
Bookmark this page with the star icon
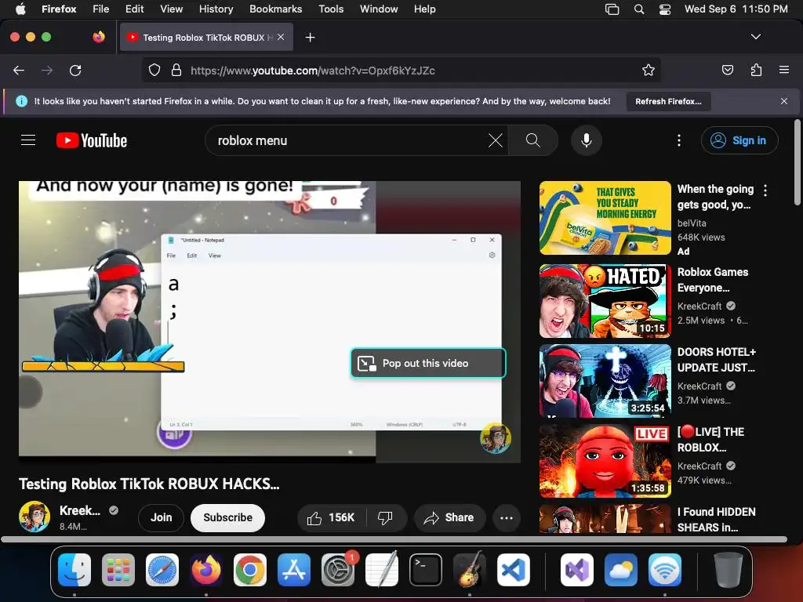(649, 70)
